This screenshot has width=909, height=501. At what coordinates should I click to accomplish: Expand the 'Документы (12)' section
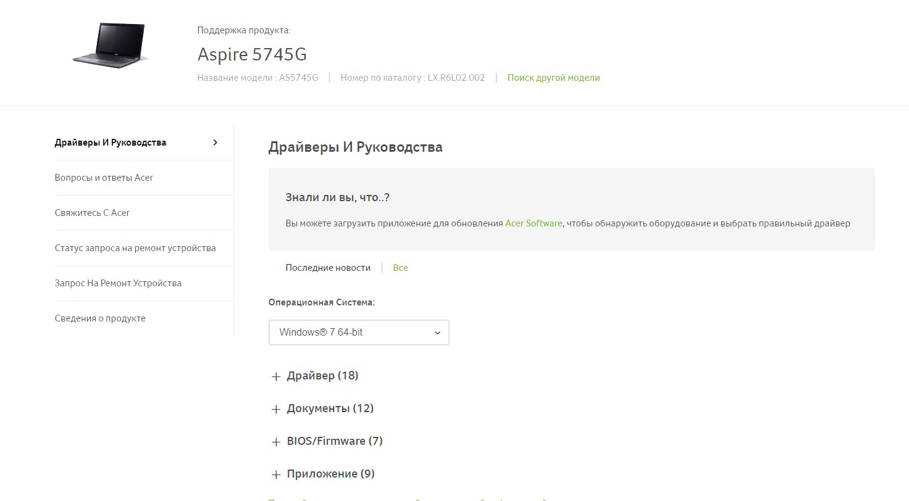(322, 408)
